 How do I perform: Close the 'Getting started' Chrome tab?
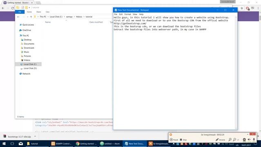32,3
